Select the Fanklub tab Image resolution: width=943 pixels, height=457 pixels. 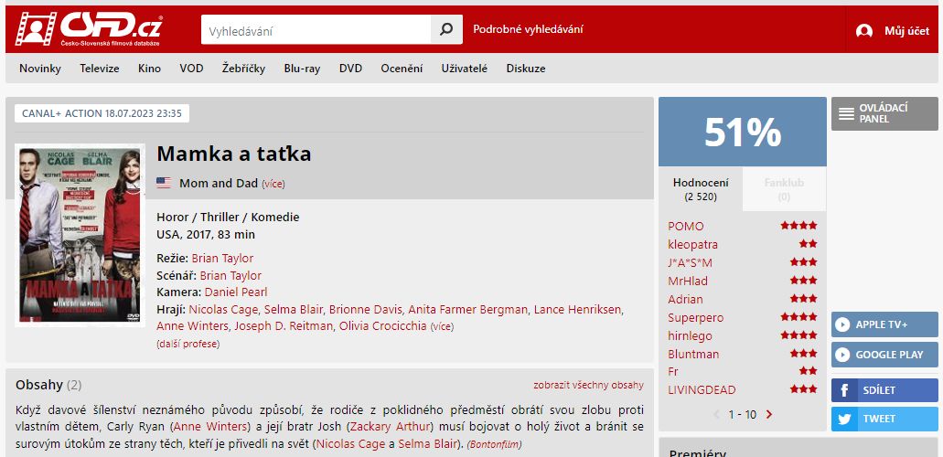pos(784,189)
